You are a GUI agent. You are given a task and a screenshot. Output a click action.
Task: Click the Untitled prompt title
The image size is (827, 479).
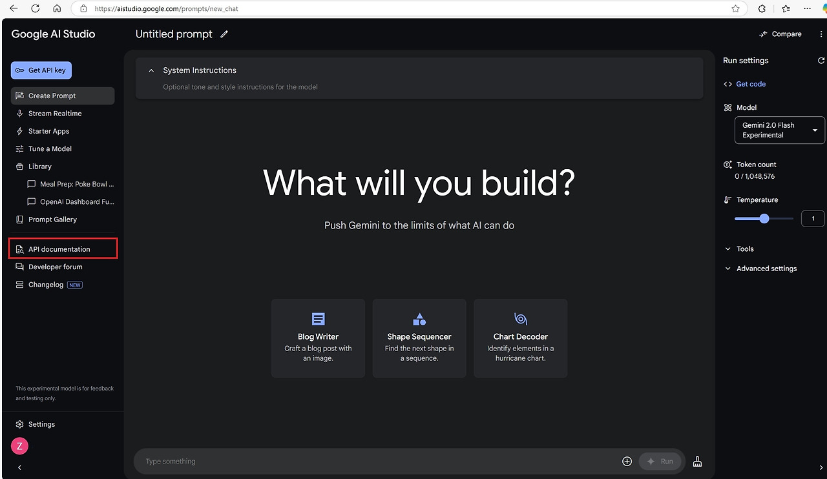click(174, 34)
